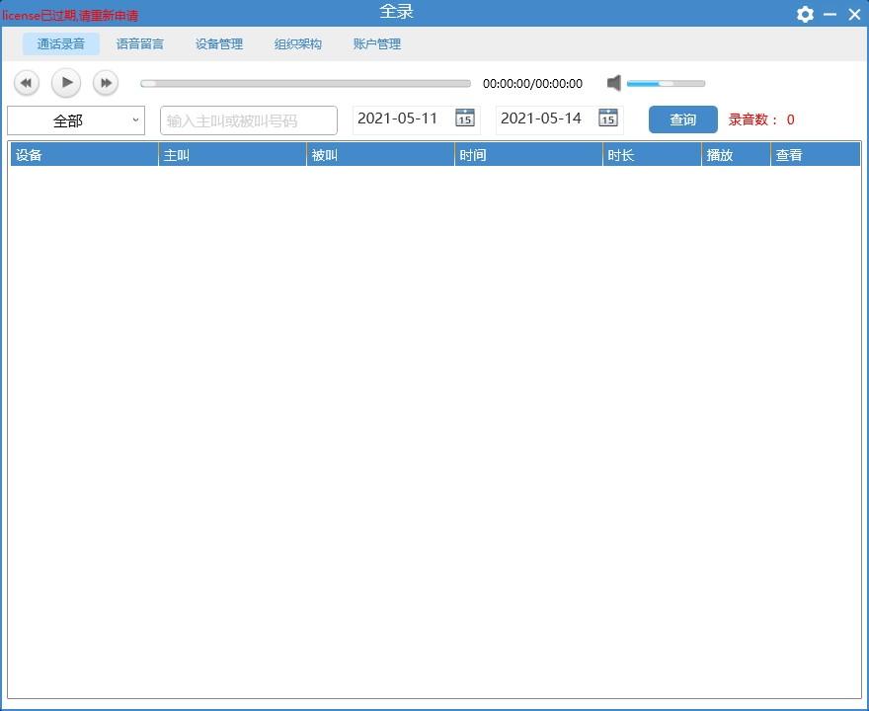Screen dimensions: 869x711
Task: Click the 查询 search button
Action: point(682,119)
